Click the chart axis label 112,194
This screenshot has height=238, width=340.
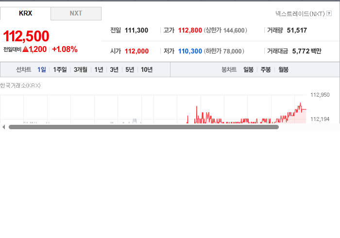point(320,119)
